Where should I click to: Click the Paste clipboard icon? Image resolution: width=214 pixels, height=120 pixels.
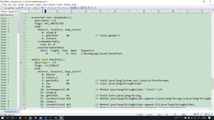(x=35, y=8)
